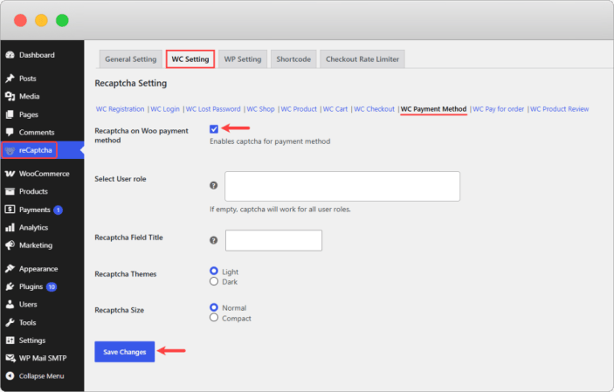Click the Select User role field
The image size is (614, 392).
pos(342,187)
